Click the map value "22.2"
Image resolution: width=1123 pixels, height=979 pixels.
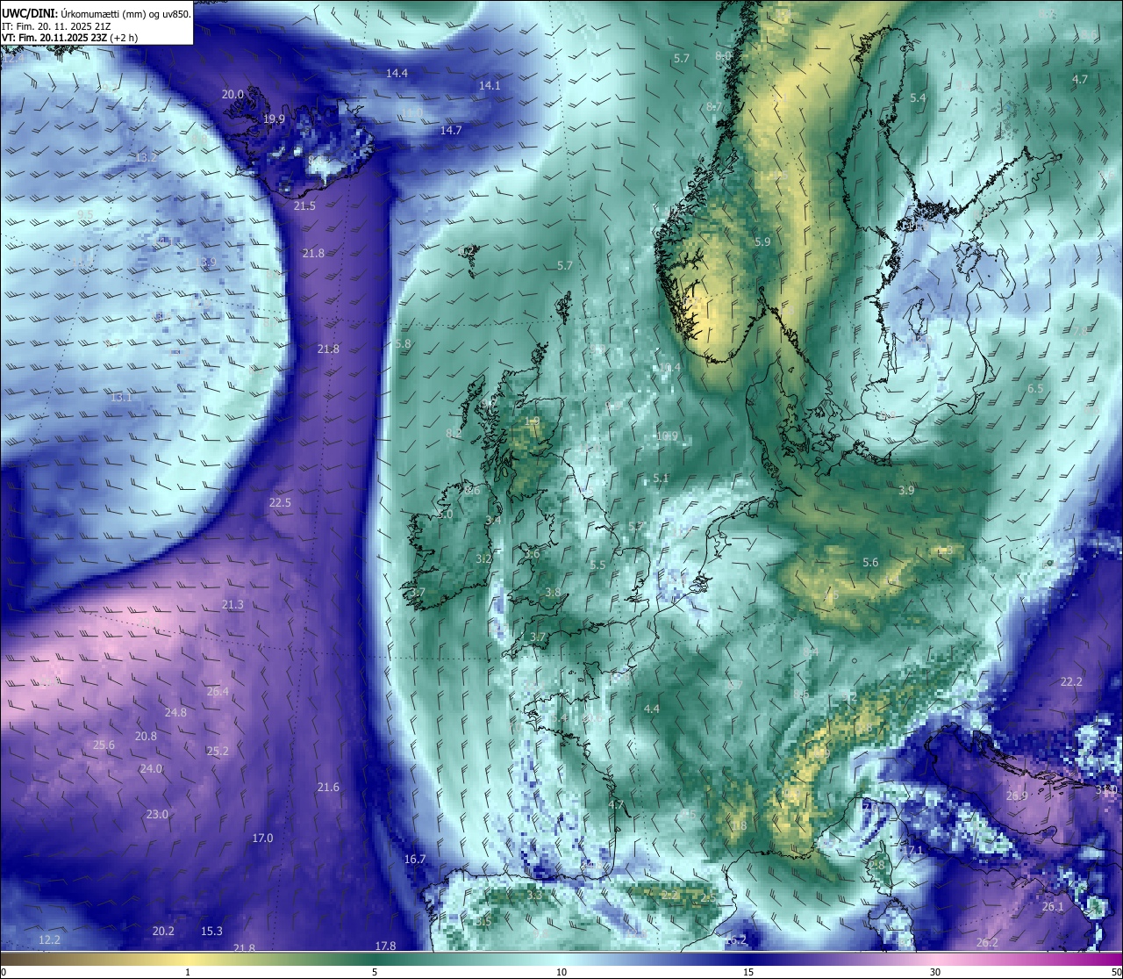click(1071, 681)
